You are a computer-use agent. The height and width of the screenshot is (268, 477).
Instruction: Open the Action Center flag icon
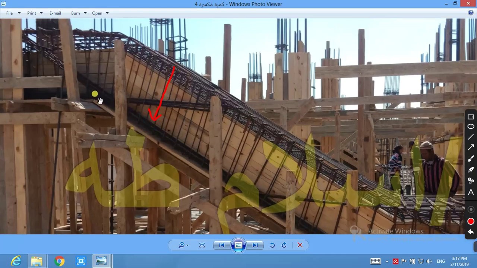coord(404,261)
